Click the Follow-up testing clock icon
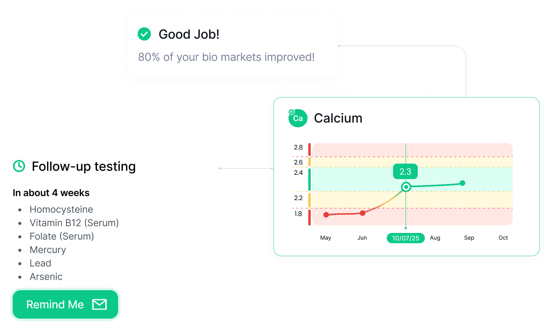 19,166
